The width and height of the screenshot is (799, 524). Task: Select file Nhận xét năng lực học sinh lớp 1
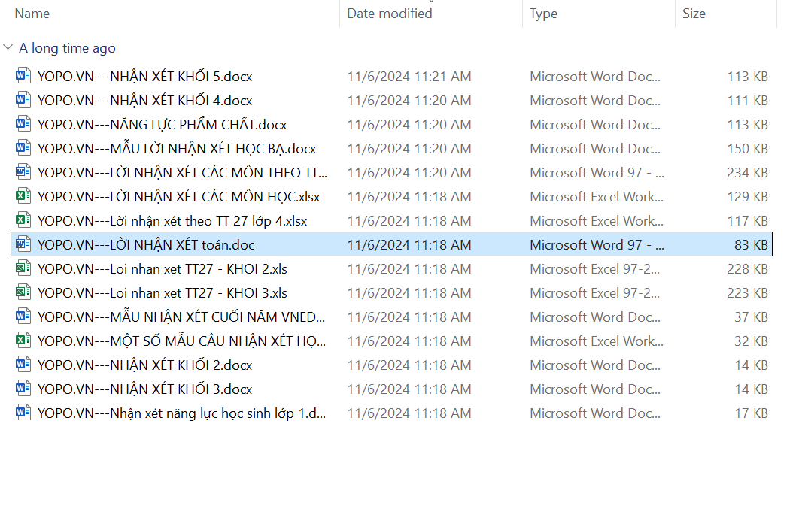click(181, 413)
